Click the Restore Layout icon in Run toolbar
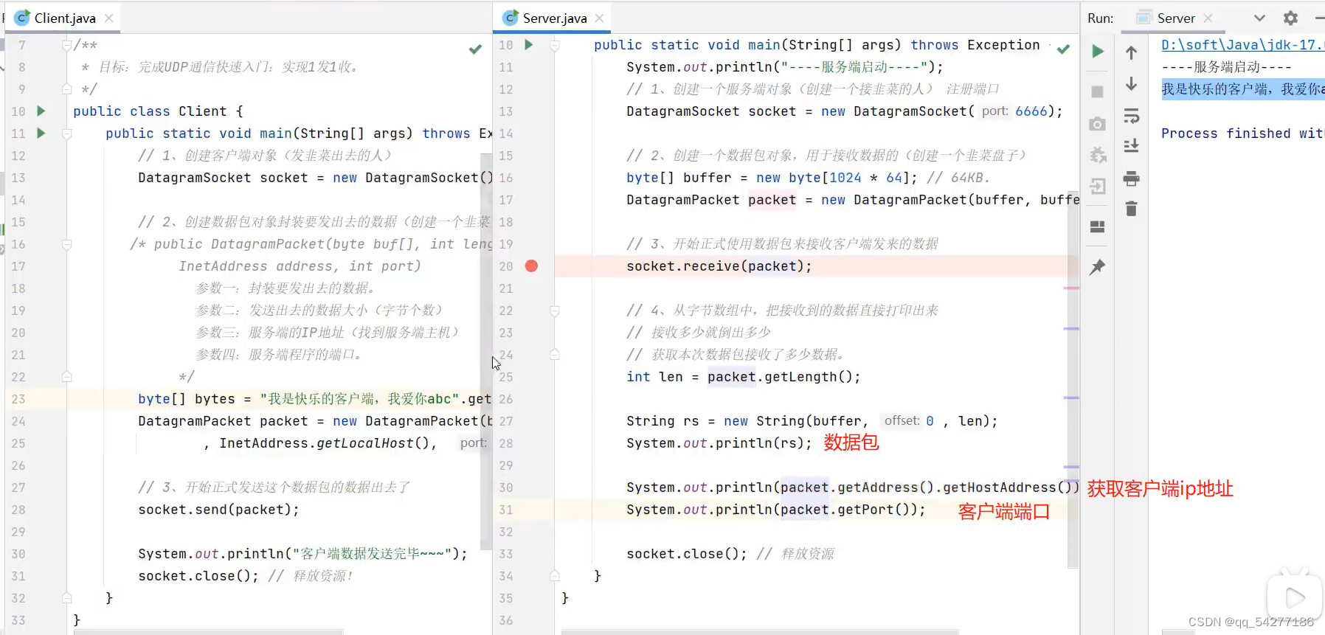 [x=1098, y=226]
